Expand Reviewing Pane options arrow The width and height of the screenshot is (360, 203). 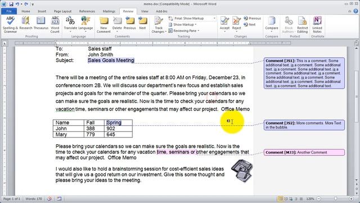tap(199, 30)
